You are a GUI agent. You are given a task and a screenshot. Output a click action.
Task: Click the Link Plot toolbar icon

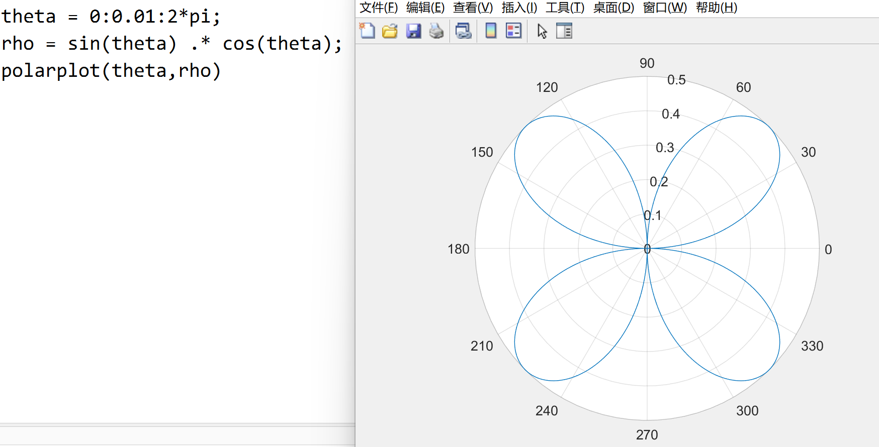(463, 31)
